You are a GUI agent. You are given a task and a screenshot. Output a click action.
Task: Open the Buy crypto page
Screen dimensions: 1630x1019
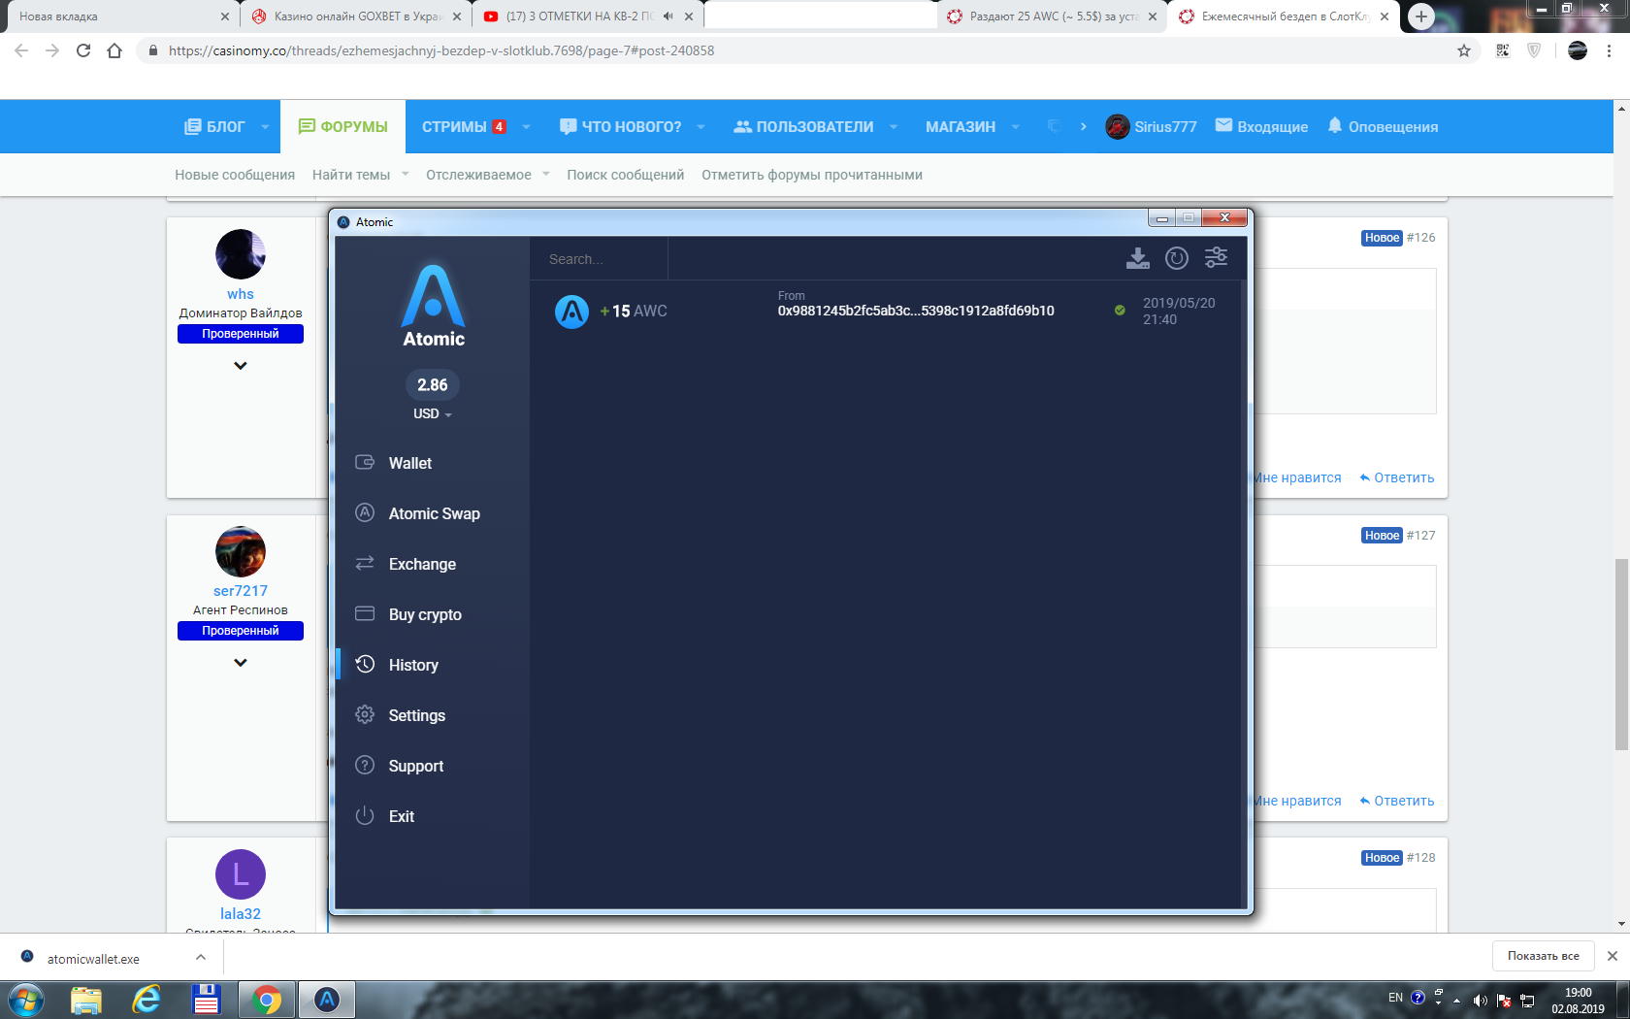pyautogui.click(x=425, y=614)
